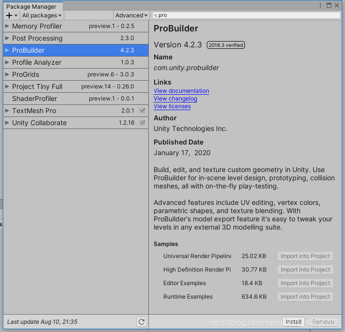Click the refresh package list icon
Viewport: 345px width, 332px height.
(x=141, y=322)
